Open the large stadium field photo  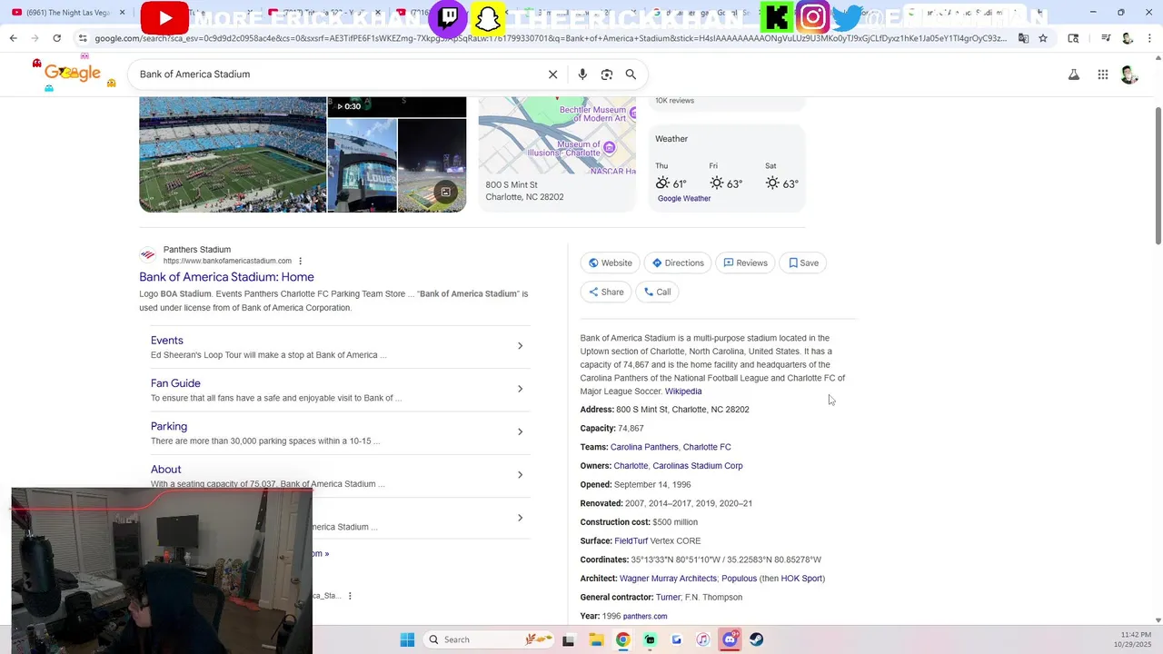(233, 154)
